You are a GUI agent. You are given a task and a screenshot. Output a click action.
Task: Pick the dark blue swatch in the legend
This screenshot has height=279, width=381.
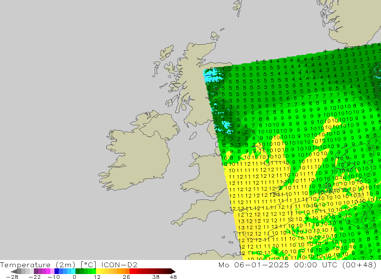(x=56, y=271)
